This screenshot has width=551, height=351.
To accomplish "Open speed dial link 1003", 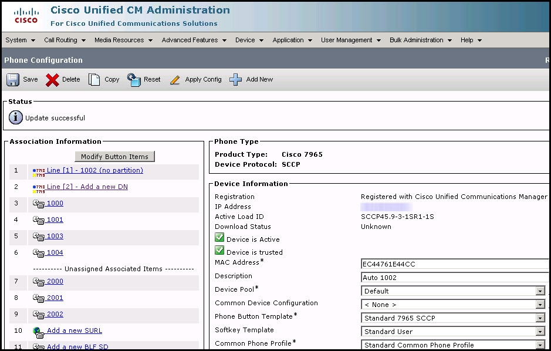I will coord(55,236).
